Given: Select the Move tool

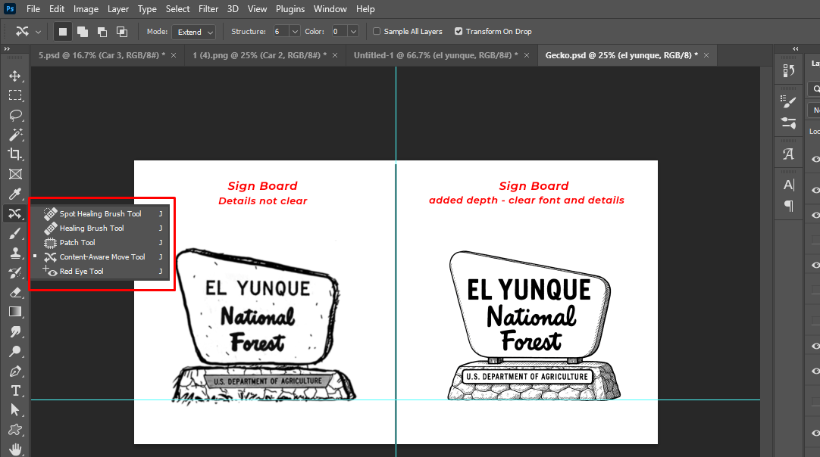Looking at the screenshot, I should (x=14, y=76).
